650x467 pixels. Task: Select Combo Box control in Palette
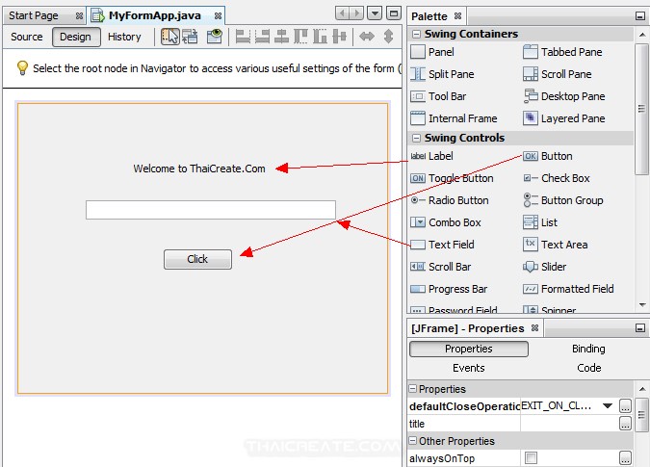[446, 222]
